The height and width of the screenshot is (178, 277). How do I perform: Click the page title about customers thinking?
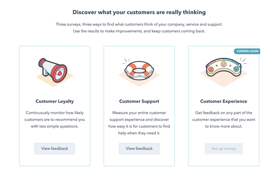tap(139, 12)
